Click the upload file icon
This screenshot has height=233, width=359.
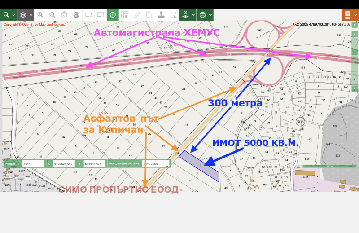161,15
